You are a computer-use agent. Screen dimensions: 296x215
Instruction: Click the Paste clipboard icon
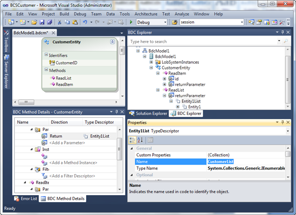[75, 22]
